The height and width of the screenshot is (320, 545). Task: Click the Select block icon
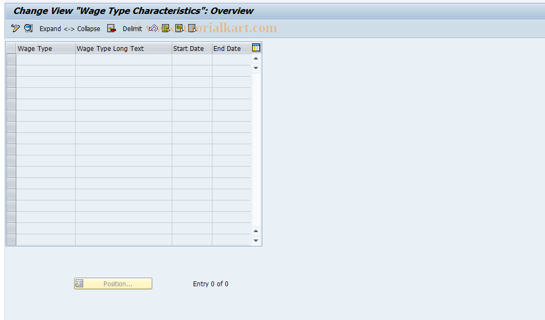[179, 28]
